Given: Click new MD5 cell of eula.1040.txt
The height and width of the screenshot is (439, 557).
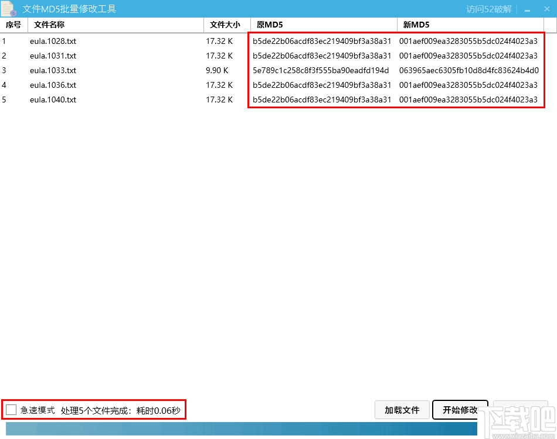Looking at the screenshot, I should click(x=468, y=100).
